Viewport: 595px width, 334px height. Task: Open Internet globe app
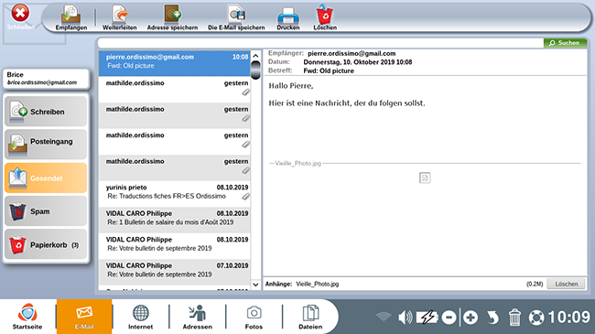pyautogui.click(x=140, y=317)
